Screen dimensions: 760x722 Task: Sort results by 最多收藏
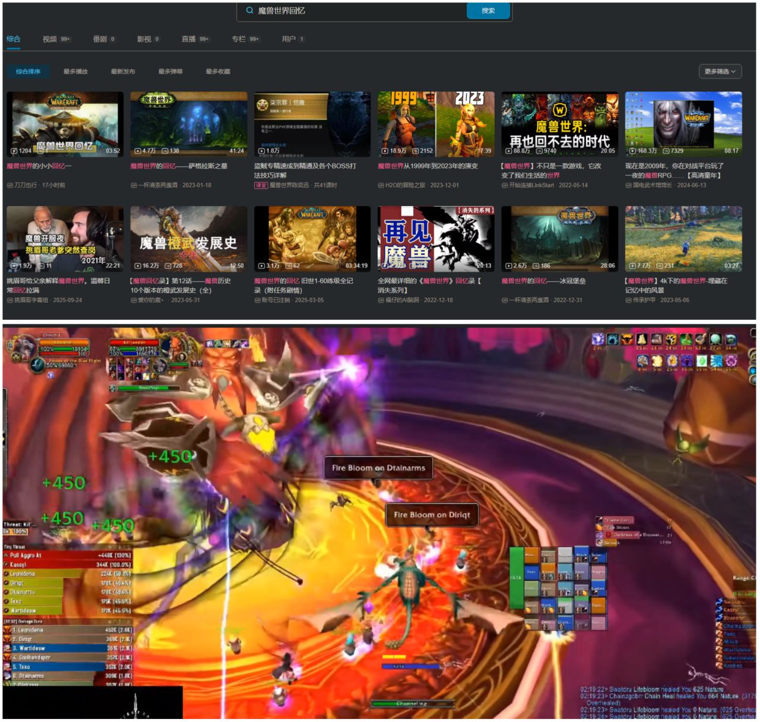tap(218, 71)
